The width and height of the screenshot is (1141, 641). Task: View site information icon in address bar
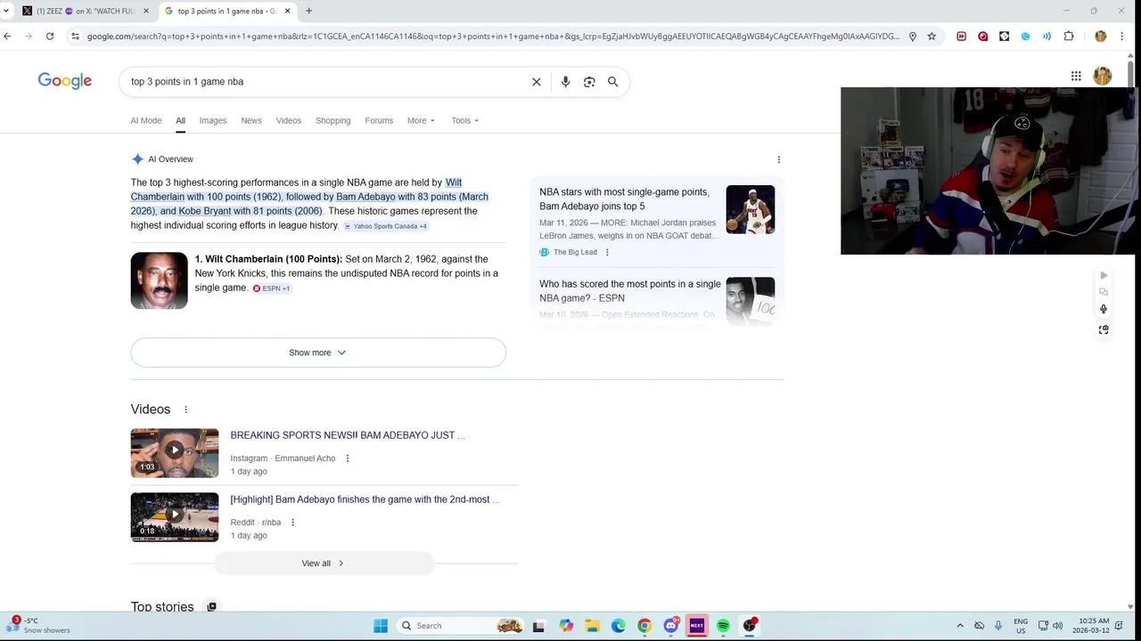click(76, 37)
